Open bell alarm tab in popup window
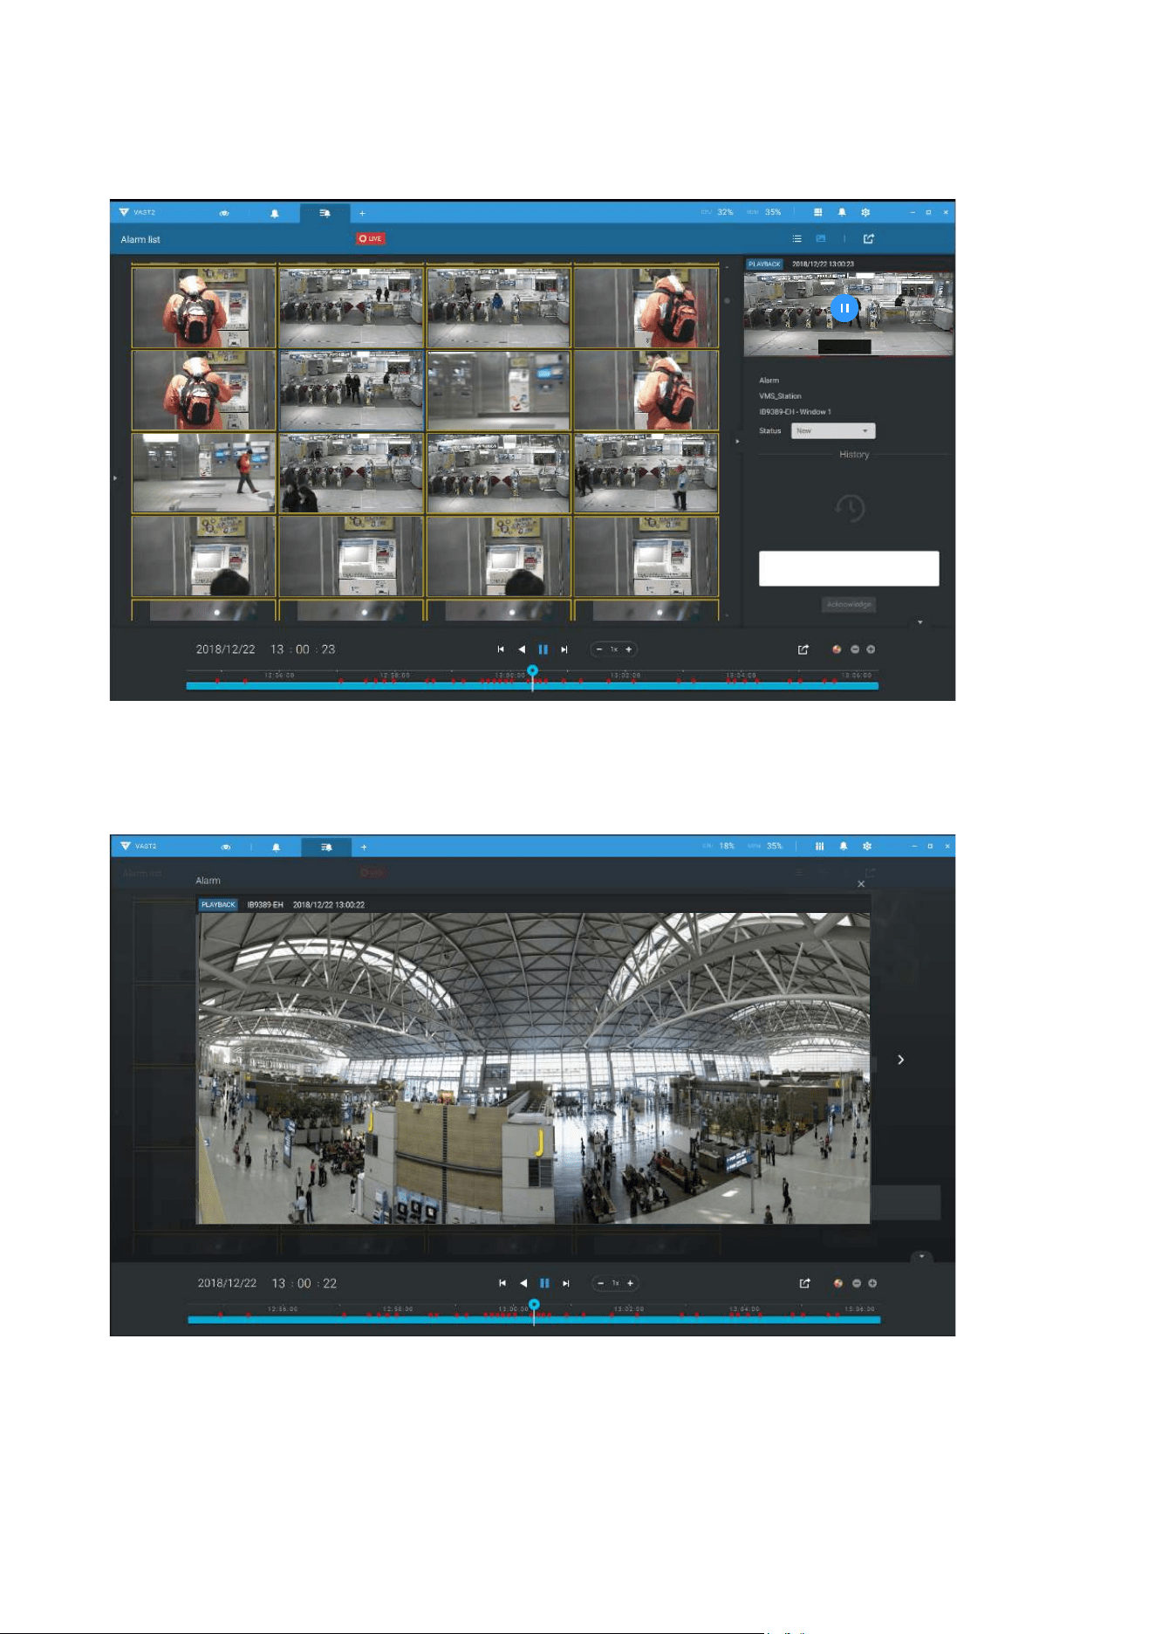Viewport: 1155px width, 1634px height. [277, 847]
